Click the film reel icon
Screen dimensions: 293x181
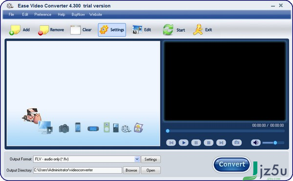point(126,129)
